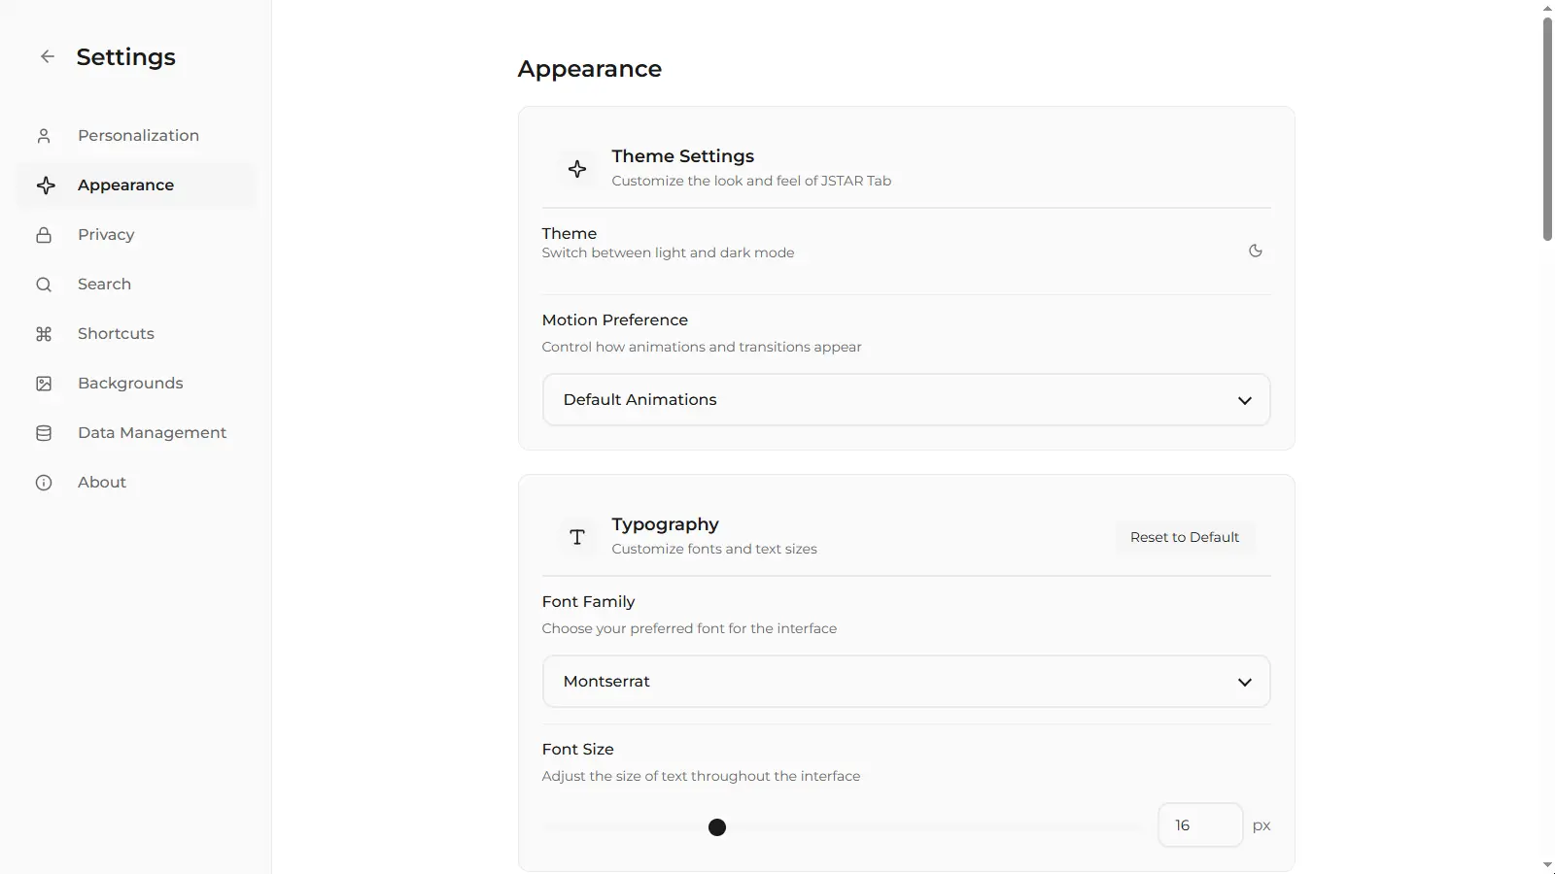Go to the Data Management section

[136, 433]
